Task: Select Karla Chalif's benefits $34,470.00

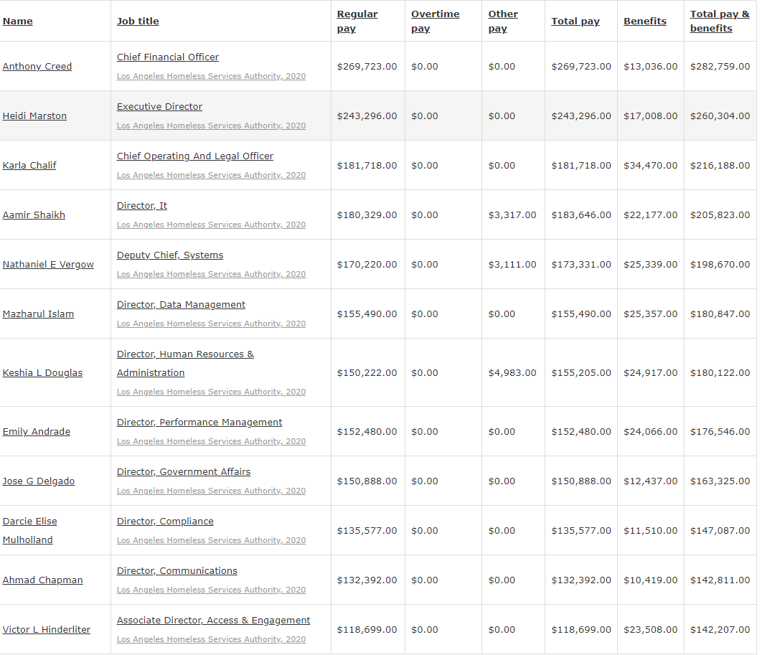Action: pos(650,166)
